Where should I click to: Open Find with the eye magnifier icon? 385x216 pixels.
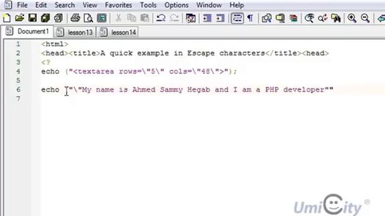click(309, 18)
